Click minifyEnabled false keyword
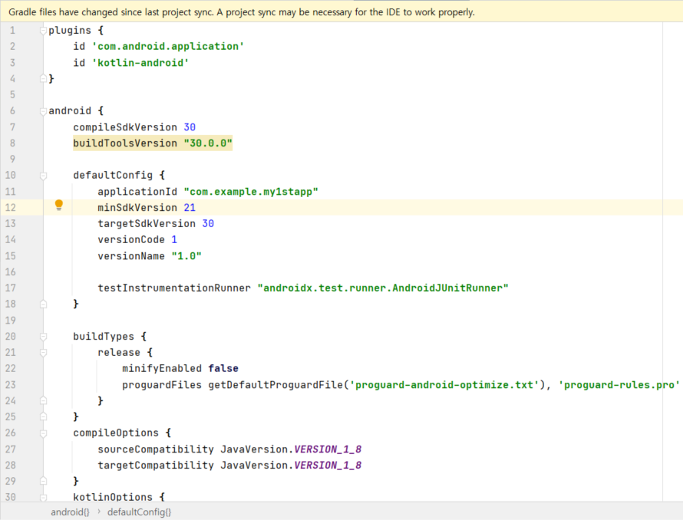This screenshot has width=683, height=520. (x=223, y=368)
